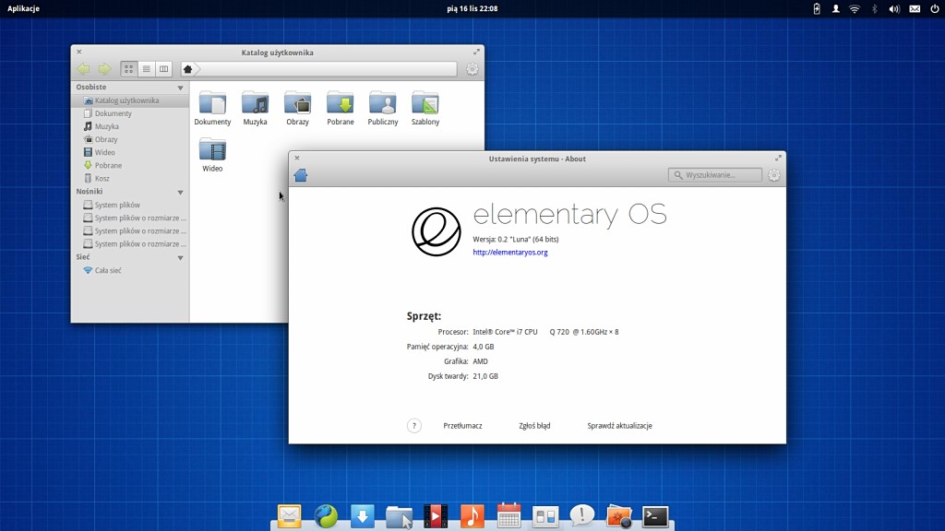Open the Pobrane folder icon
The image size is (945, 531).
[x=340, y=103]
